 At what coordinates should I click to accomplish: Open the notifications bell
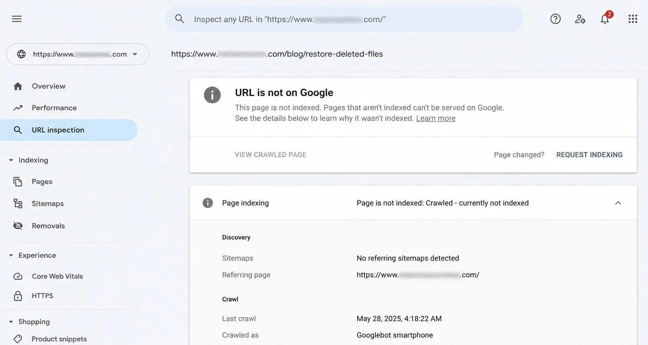[605, 19]
